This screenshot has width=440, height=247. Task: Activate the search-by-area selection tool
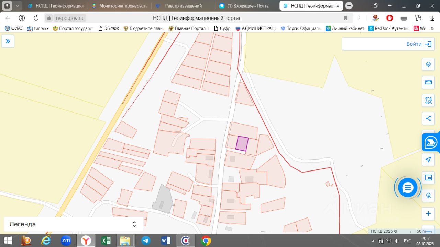(x=428, y=101)
